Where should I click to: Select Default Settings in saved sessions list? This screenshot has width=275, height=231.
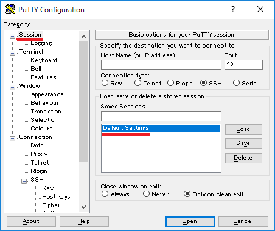point(161,128)
